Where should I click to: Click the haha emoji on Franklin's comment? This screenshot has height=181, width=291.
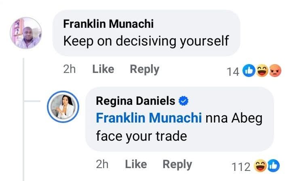[262, 71]
